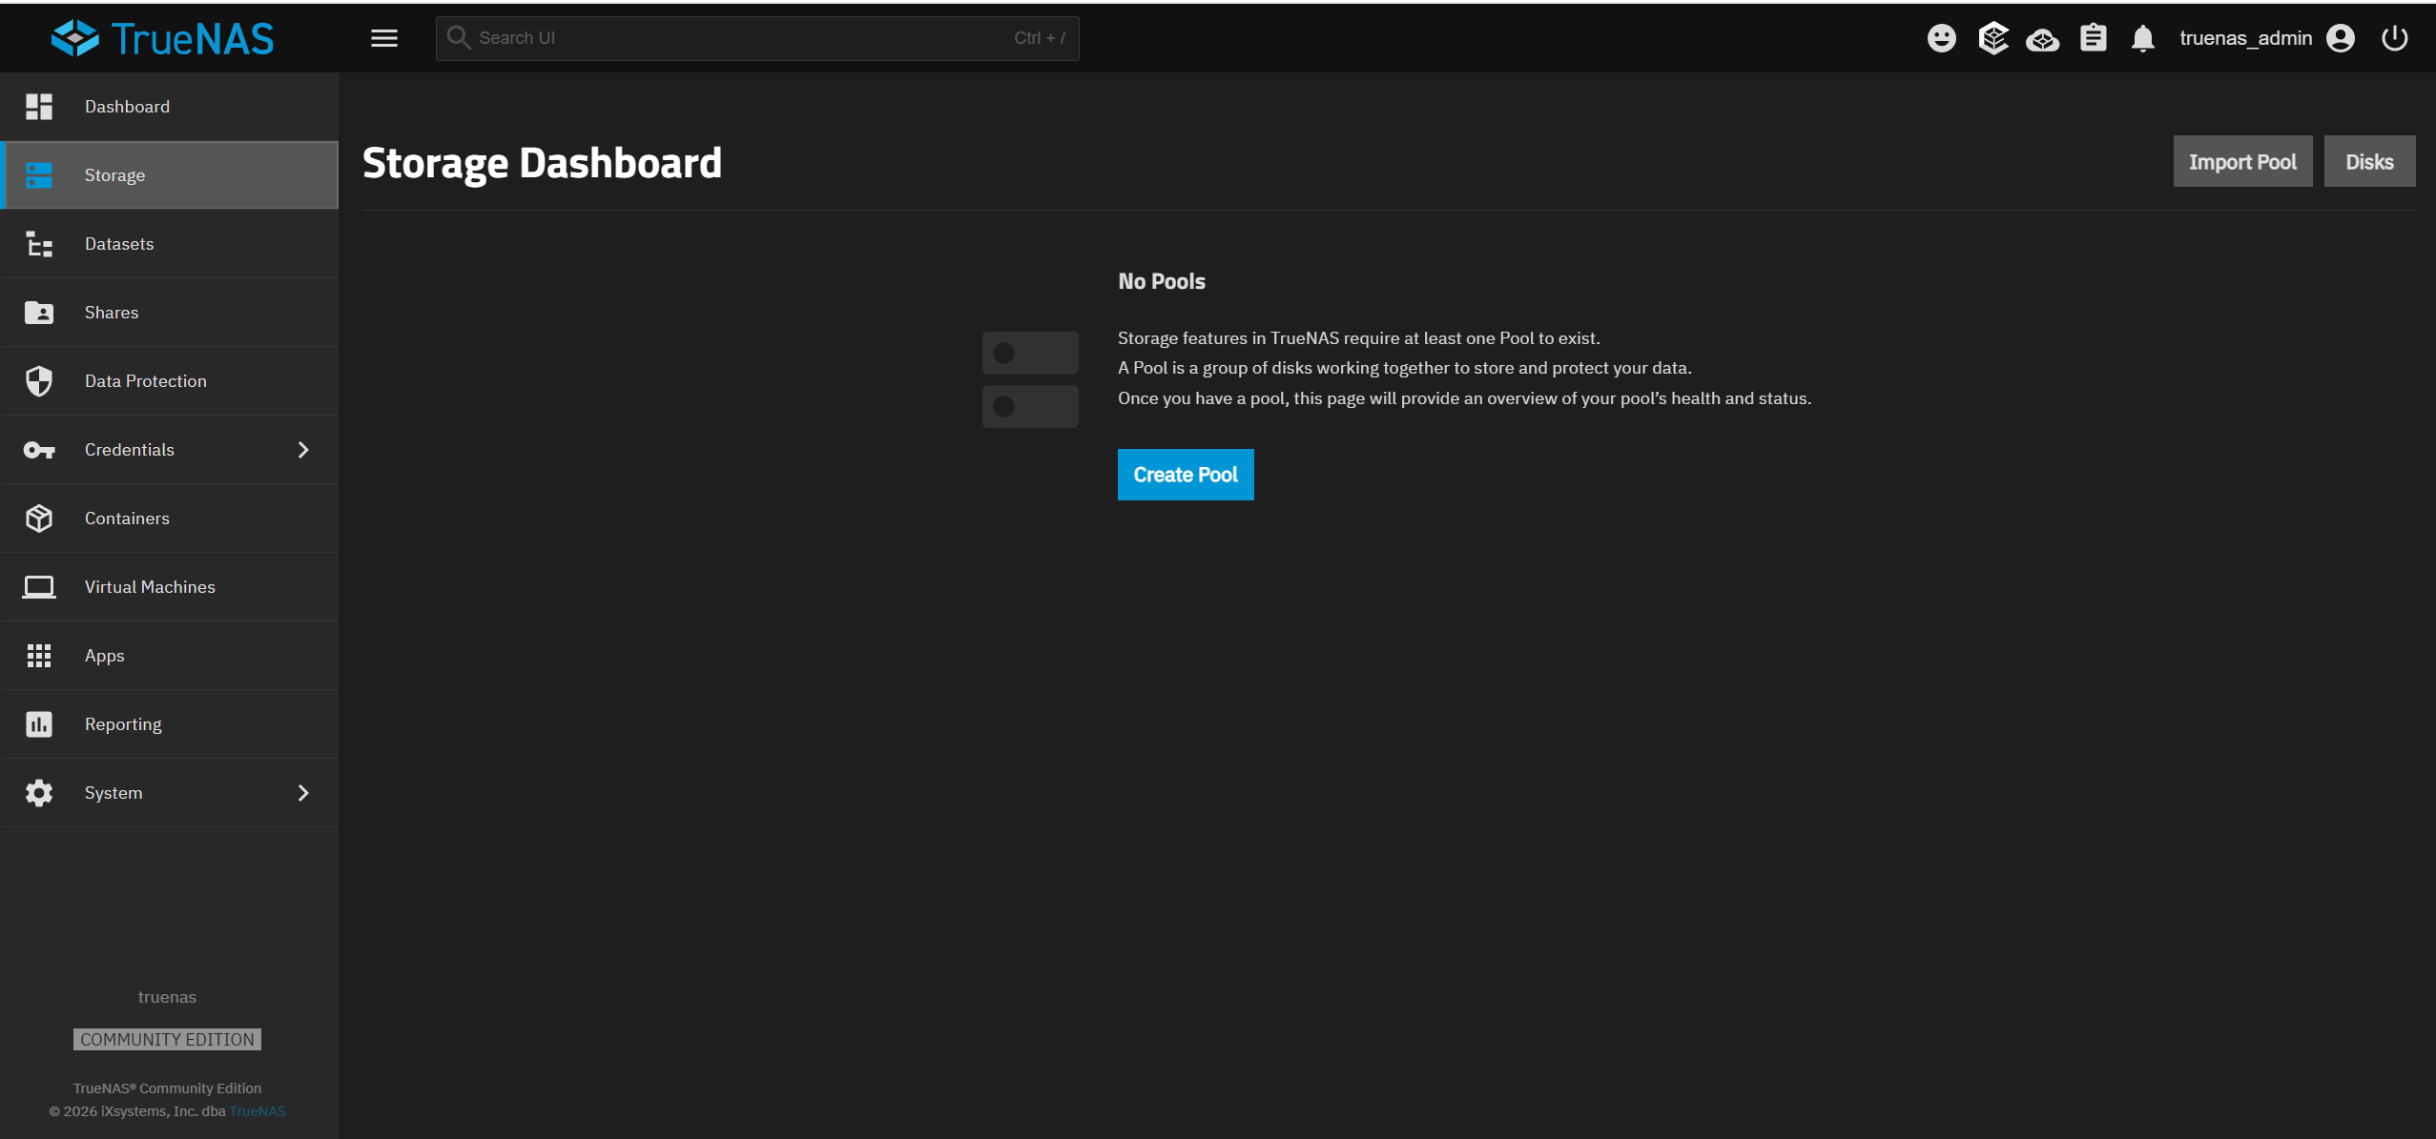Click the Credentials key icon

point(39,450)
